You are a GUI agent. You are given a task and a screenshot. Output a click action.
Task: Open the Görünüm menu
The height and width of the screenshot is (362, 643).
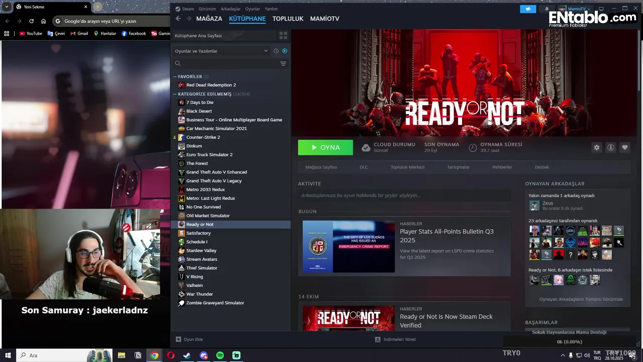click(207, 9)
